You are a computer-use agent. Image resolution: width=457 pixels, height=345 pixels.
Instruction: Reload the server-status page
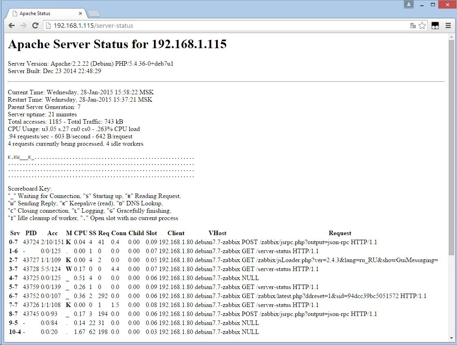35,26
